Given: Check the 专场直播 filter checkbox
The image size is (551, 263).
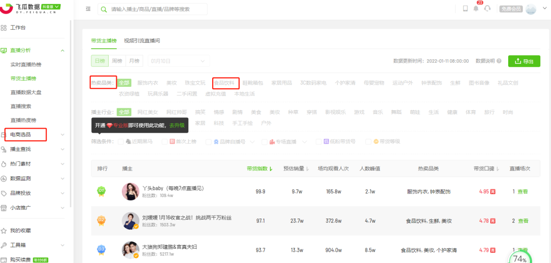Looking at the screenshot, I should pos(264,141).
